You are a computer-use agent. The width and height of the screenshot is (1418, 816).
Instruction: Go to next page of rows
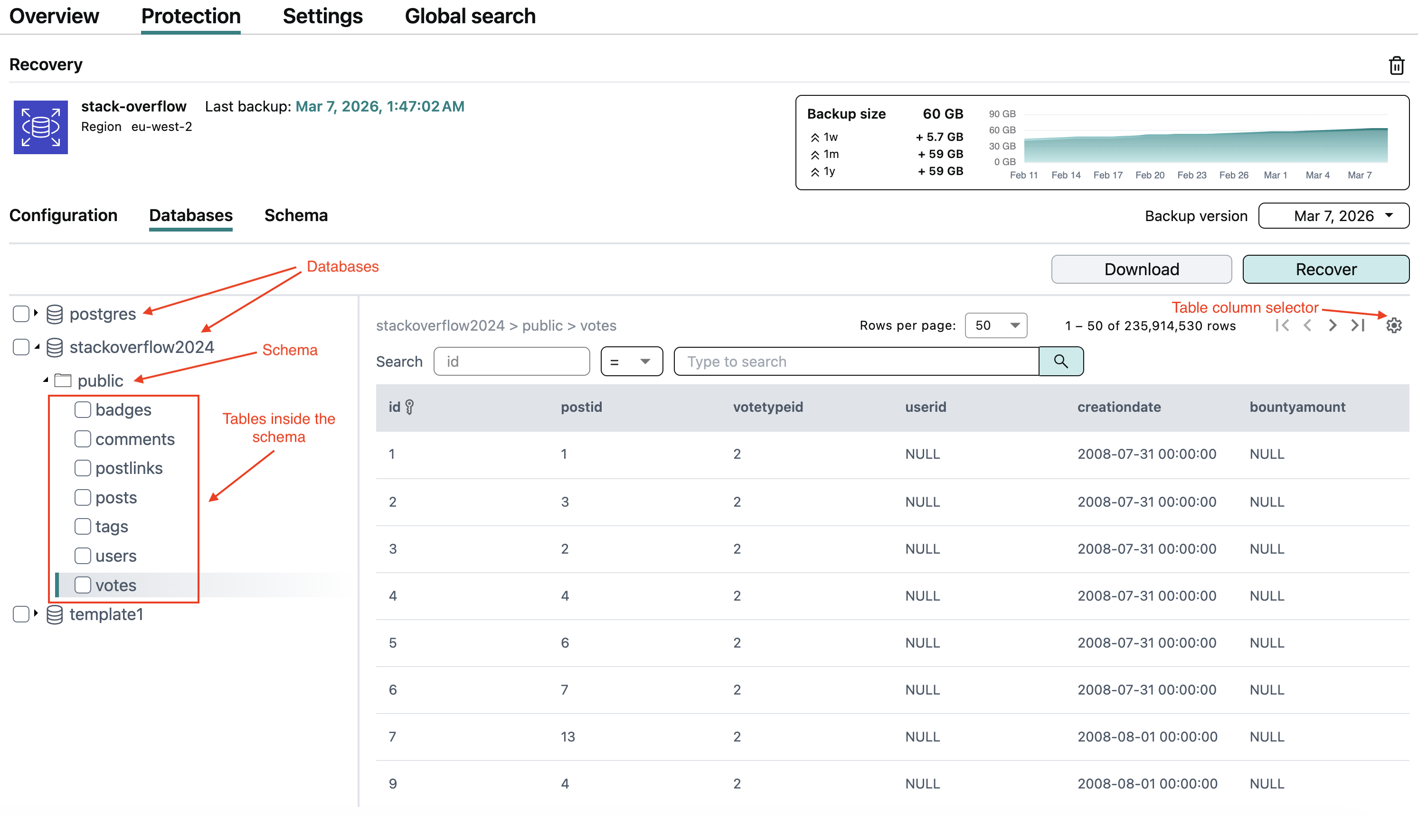click(1333, 325)
